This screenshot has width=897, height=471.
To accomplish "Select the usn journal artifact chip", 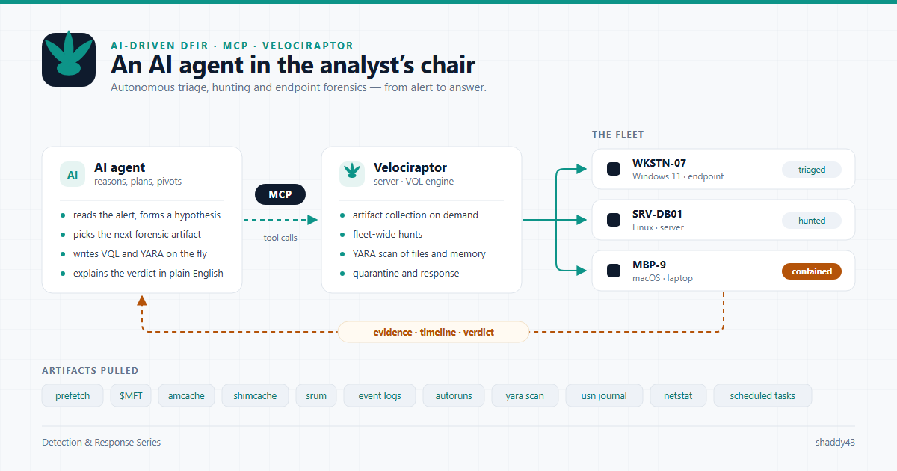I will pos(604,395).
